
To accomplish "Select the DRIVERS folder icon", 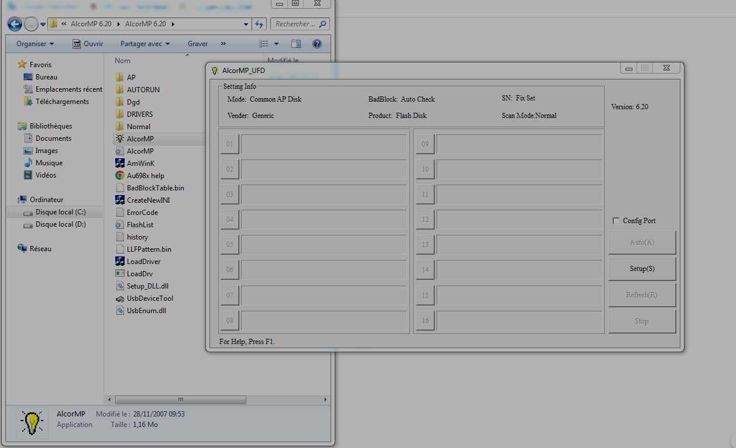I will pyautogui.click(x=120, y=114).
